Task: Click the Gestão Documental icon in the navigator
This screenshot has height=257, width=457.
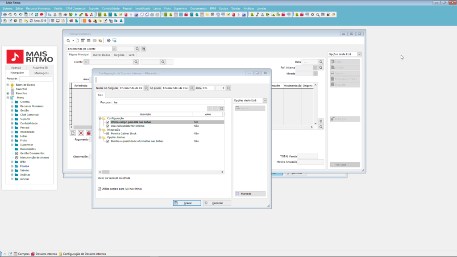Action: [17, 153]
